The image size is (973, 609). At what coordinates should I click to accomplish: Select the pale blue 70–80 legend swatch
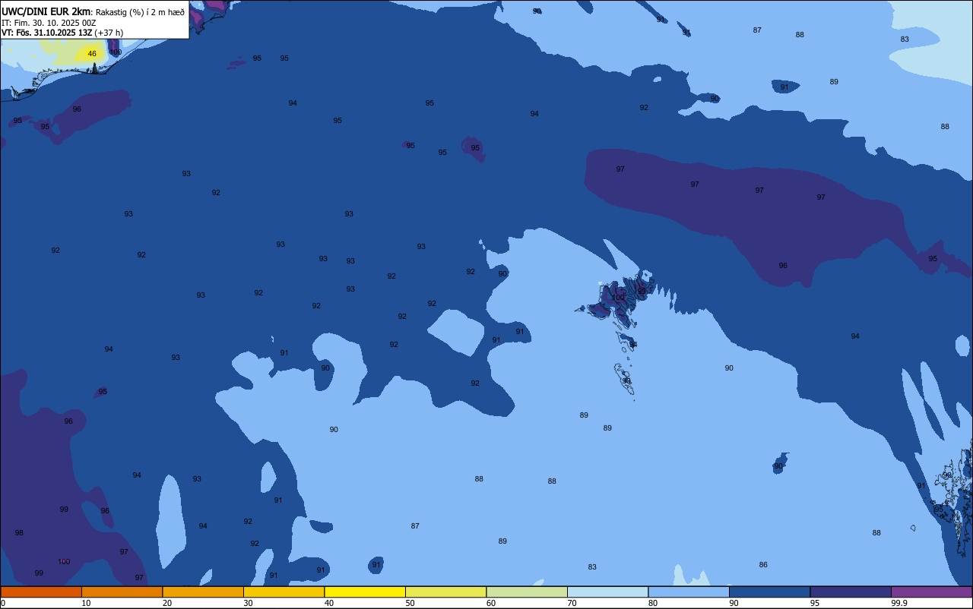pyautogui.click(x=607, y=592)
